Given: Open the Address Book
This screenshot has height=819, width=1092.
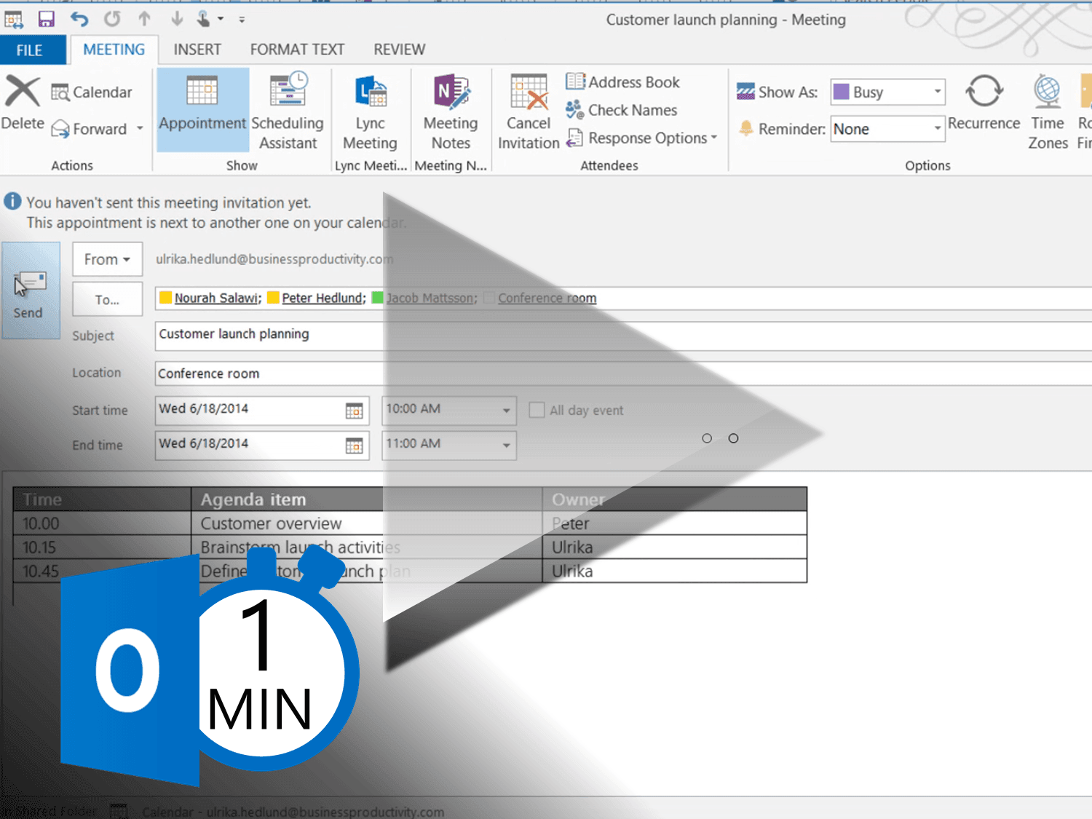Looking at the screenshot, I should click(623, 82).
